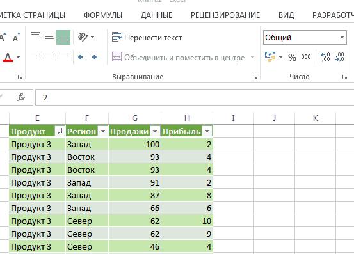
Task: Select the profit cell showing 9
Action: [187, 234]
